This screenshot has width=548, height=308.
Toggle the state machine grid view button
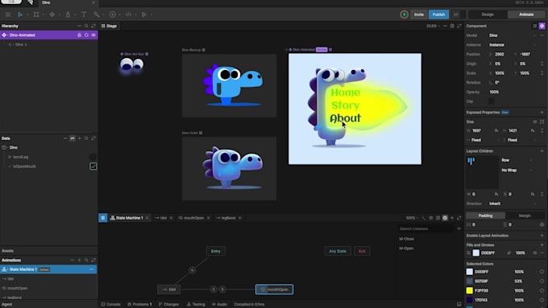[103, 218]
